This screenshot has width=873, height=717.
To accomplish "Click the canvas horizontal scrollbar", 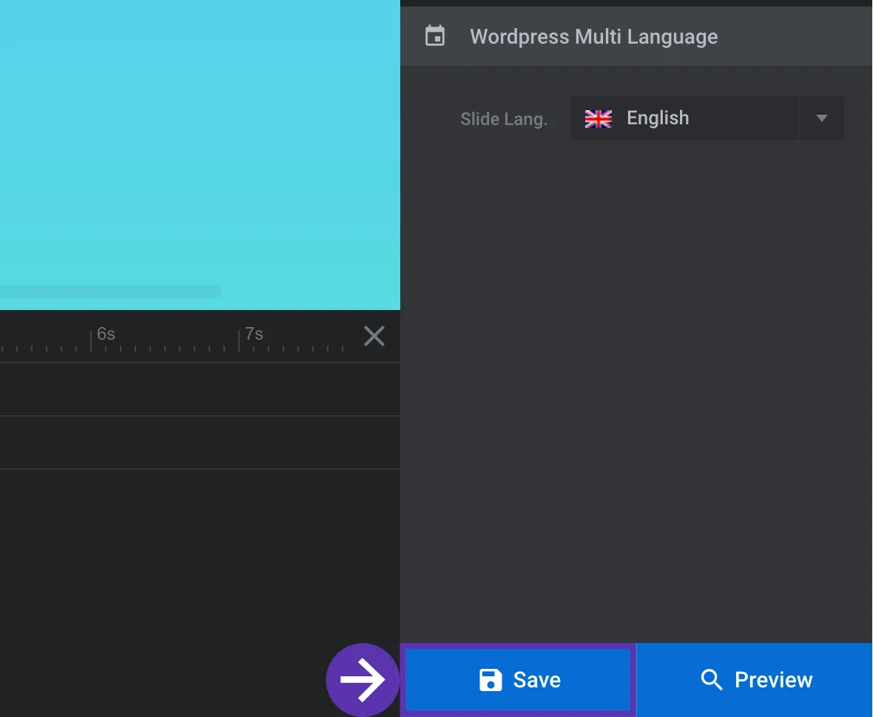I will pos(111,292).
